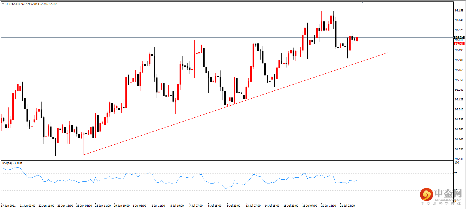
Task: Click the 23 Jun 19:00 time label
Action: click(65, 206)
